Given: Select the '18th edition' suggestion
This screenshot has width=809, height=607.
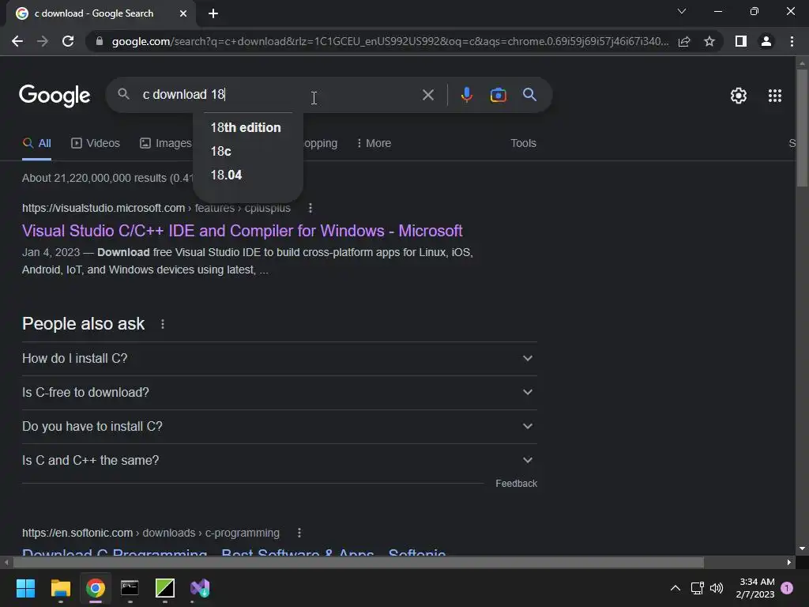Looking at the screenshot, I should [246, 127].
